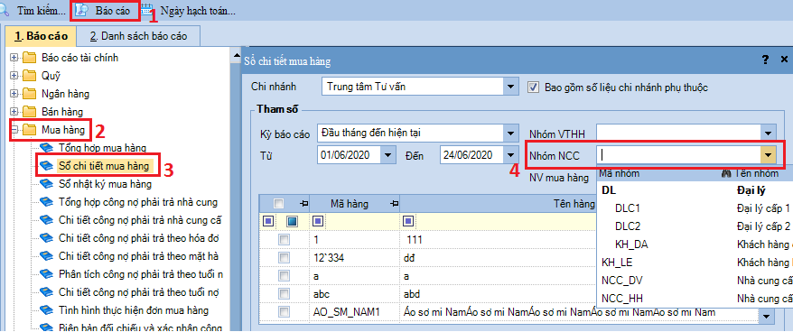Open Tổng hợp công nợ phải trả report

click(x=138, y=202)
